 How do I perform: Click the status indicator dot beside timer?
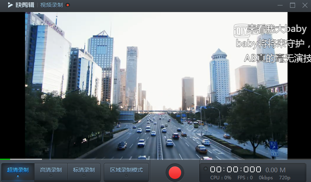pos(206,169)
